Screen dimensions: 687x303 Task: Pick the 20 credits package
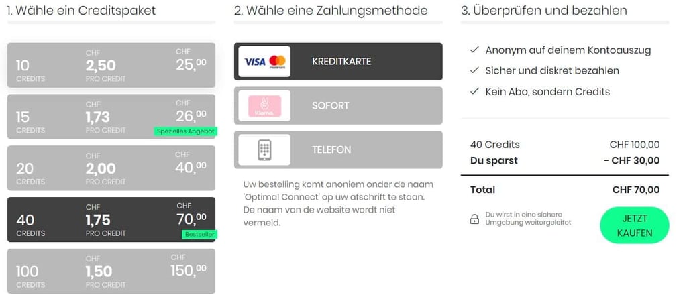(x=111, y=168)
